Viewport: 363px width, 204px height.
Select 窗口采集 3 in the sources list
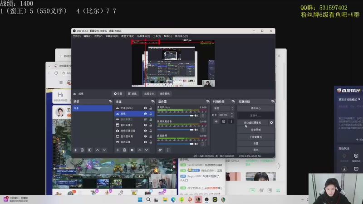point(133,125)
